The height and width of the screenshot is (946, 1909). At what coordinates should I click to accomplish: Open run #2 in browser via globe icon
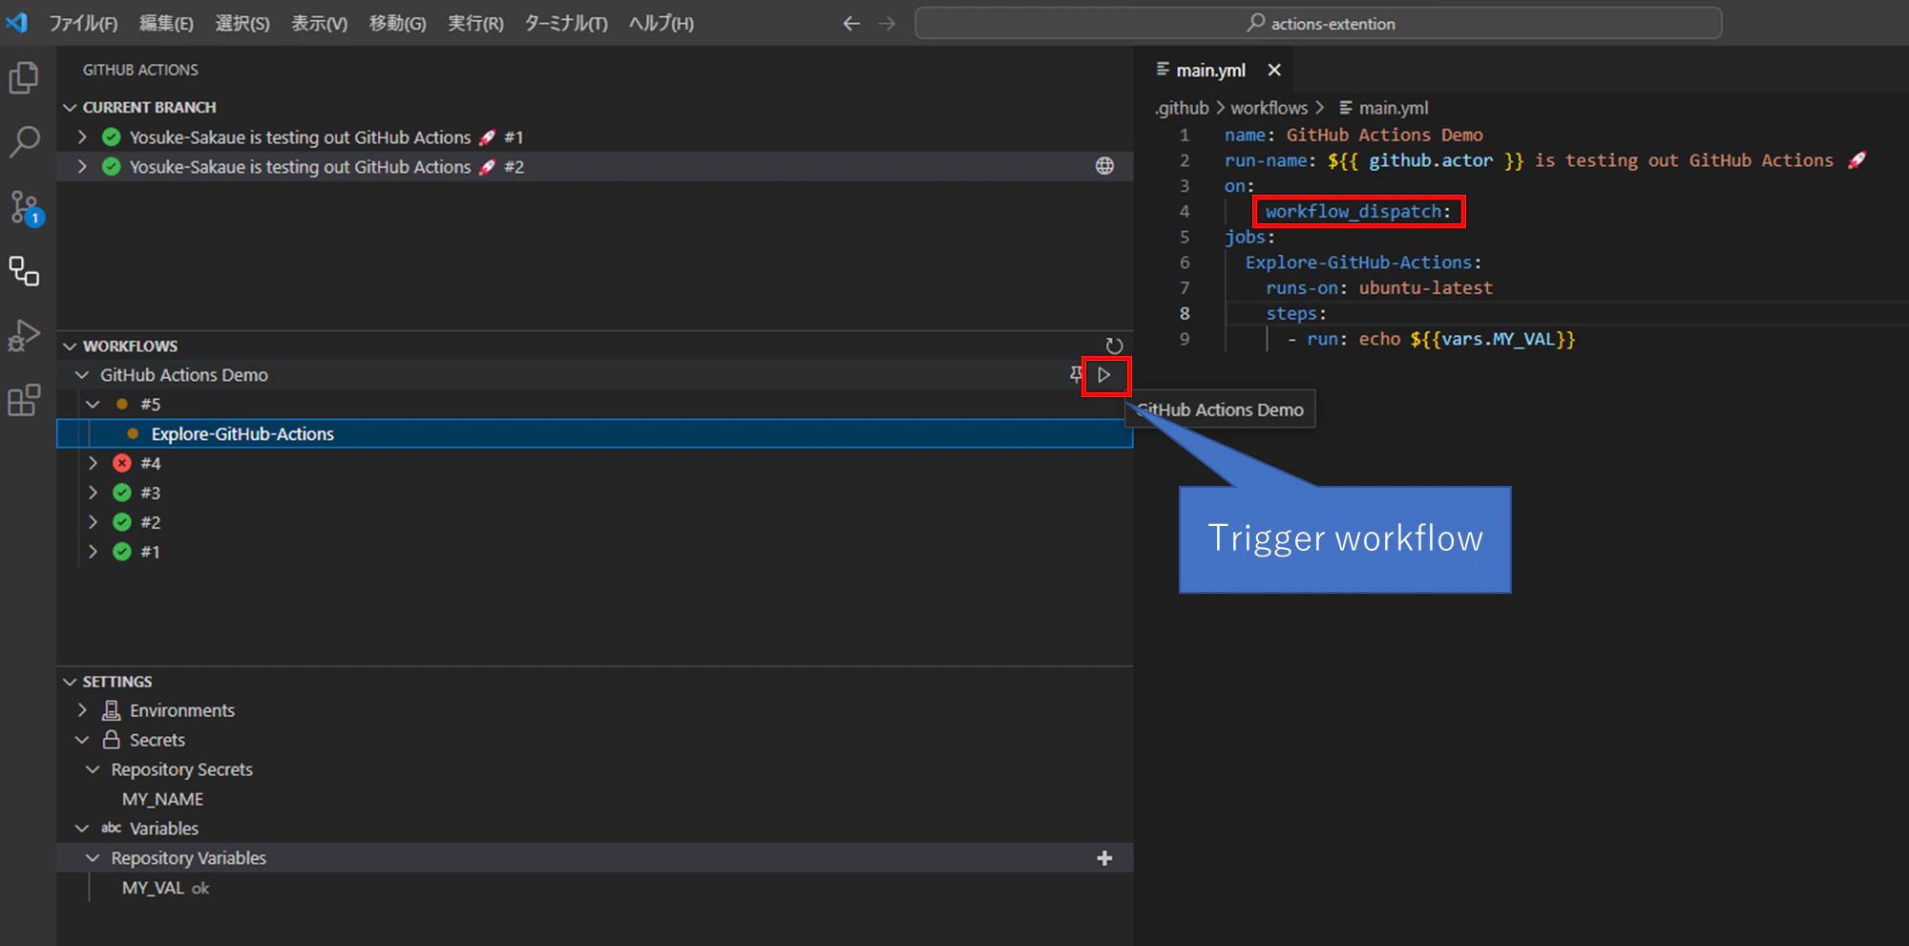1104,166
